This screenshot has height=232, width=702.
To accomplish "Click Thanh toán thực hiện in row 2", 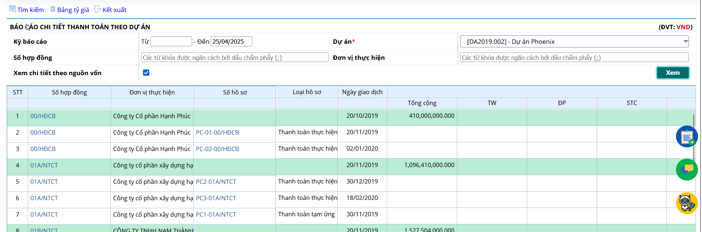I will (x=308, y=132).
